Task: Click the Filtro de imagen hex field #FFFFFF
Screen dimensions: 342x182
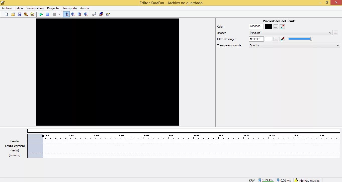Action: (256, 39)
